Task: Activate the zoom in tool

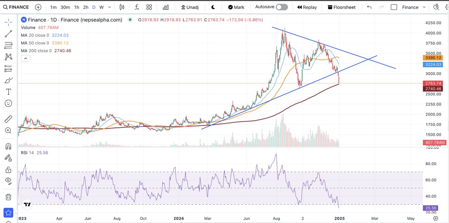Action: tap(8, 130)
